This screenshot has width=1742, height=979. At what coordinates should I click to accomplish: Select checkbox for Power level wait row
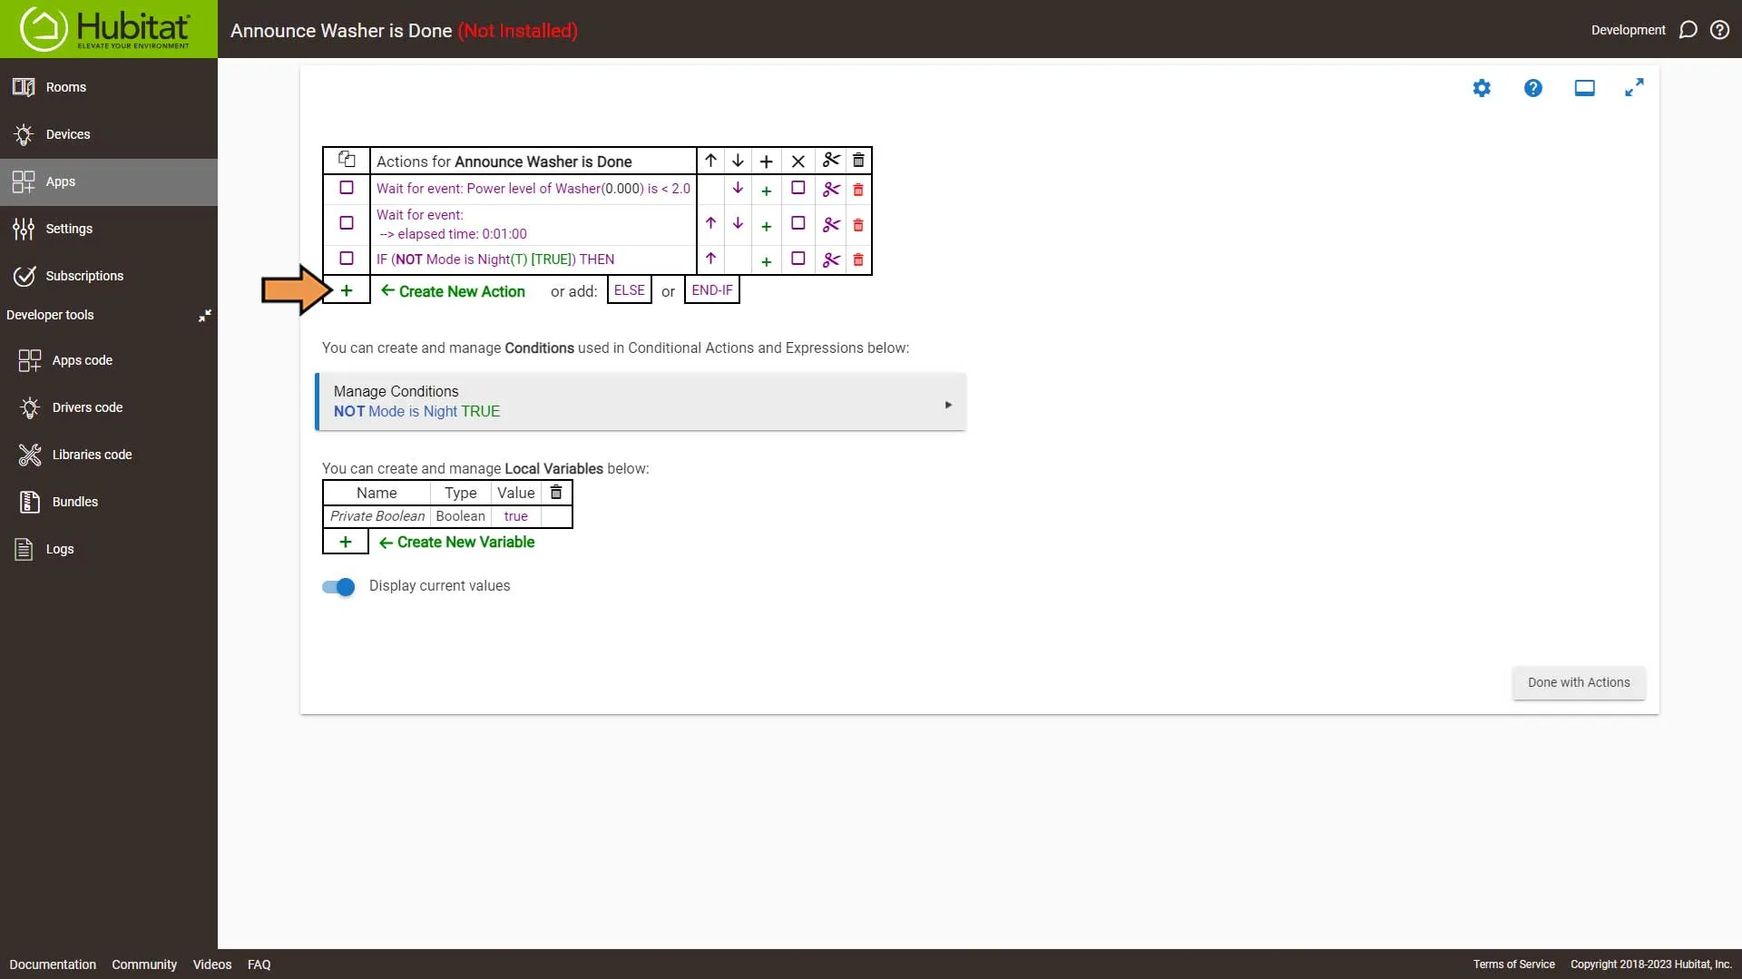click(347, 188)
